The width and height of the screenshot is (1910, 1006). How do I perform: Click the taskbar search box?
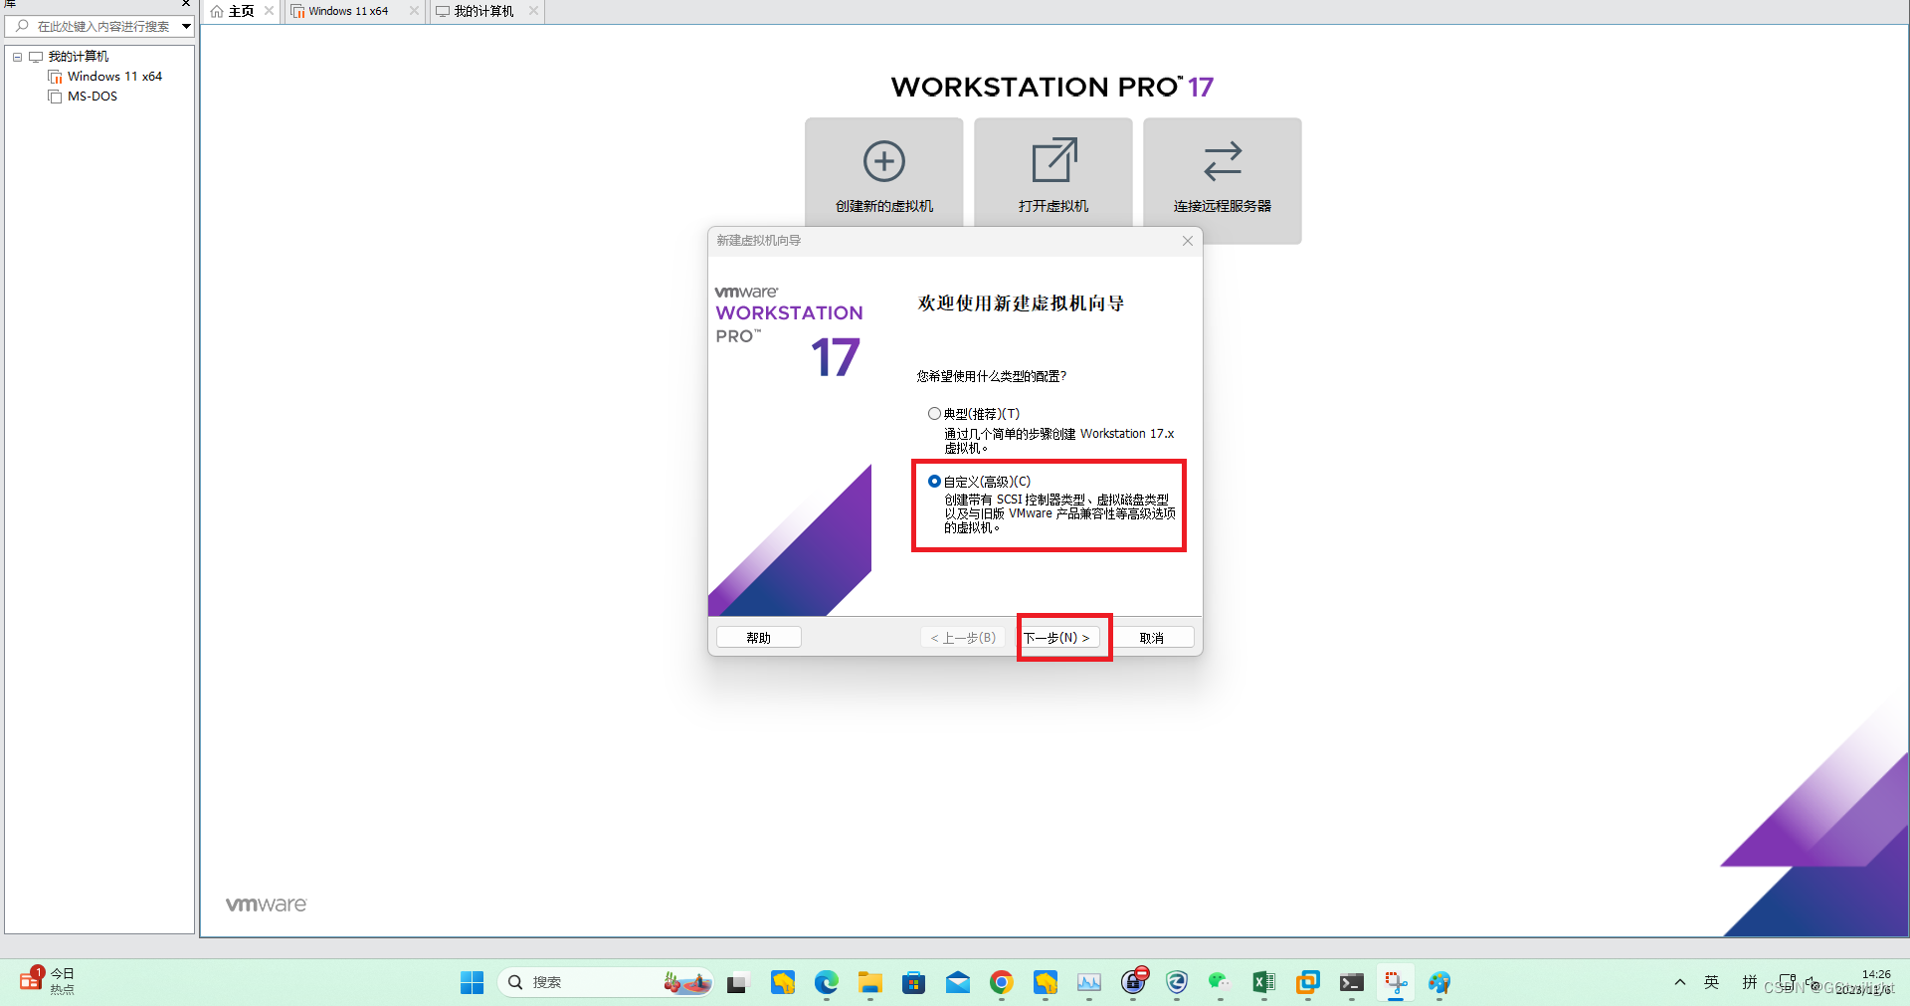click(x=606, y=983)
